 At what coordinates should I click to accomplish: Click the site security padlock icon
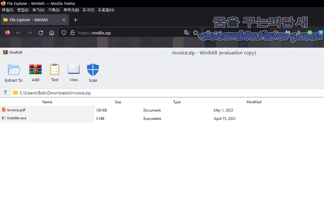[73, 33]
